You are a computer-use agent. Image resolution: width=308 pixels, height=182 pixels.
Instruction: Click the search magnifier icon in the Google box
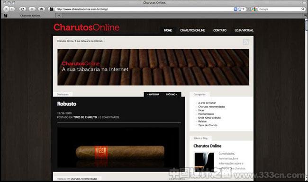point(303,9)
